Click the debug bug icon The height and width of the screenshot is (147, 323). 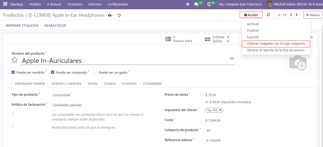[188, 4]
